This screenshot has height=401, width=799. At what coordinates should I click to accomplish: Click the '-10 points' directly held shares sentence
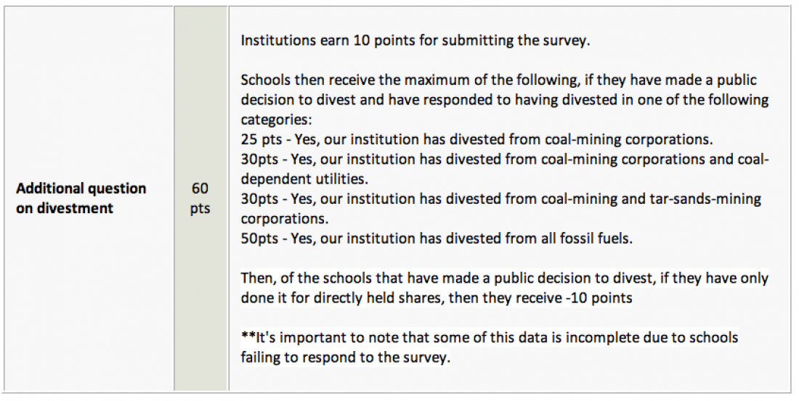(x=505, y=288)
